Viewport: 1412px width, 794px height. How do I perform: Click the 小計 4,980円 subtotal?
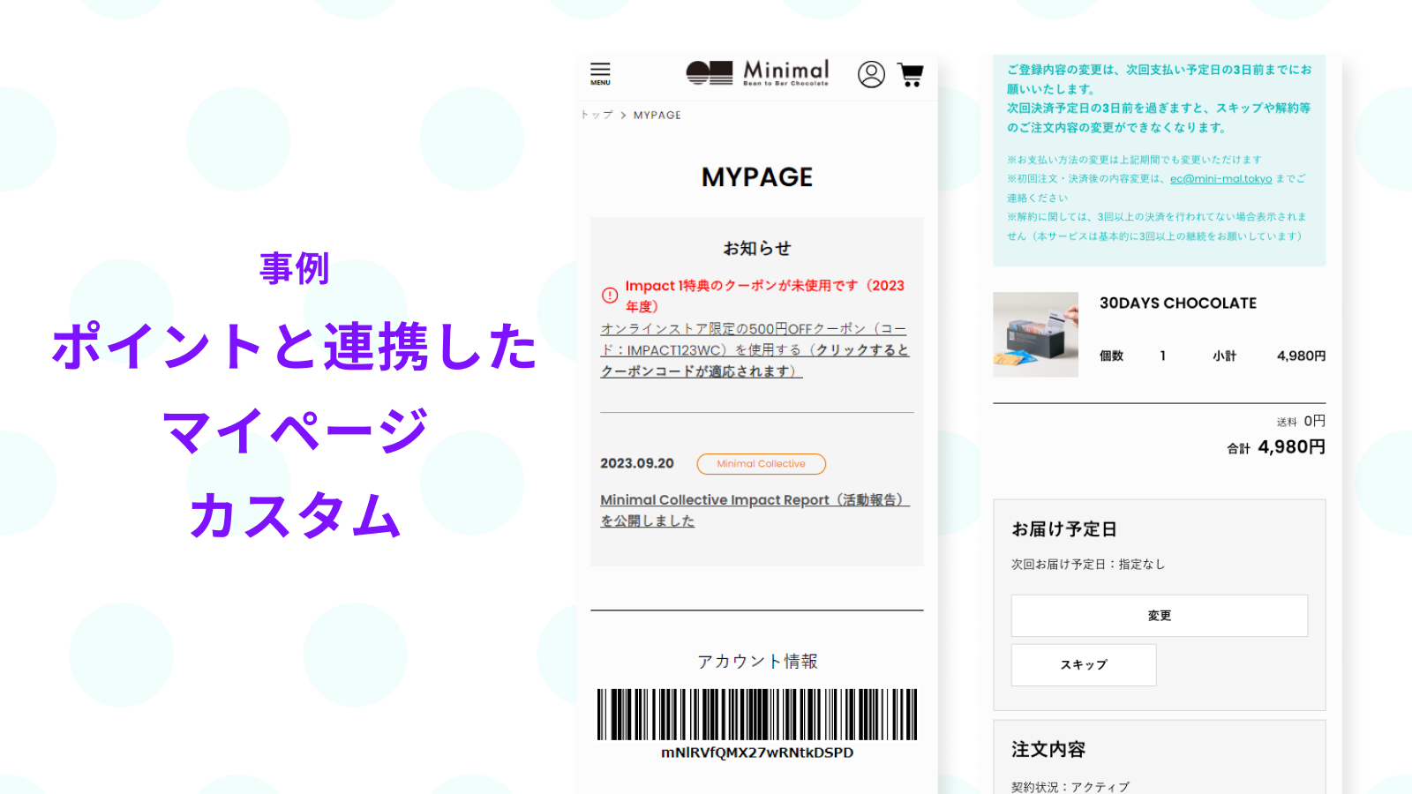[1269, 356]
